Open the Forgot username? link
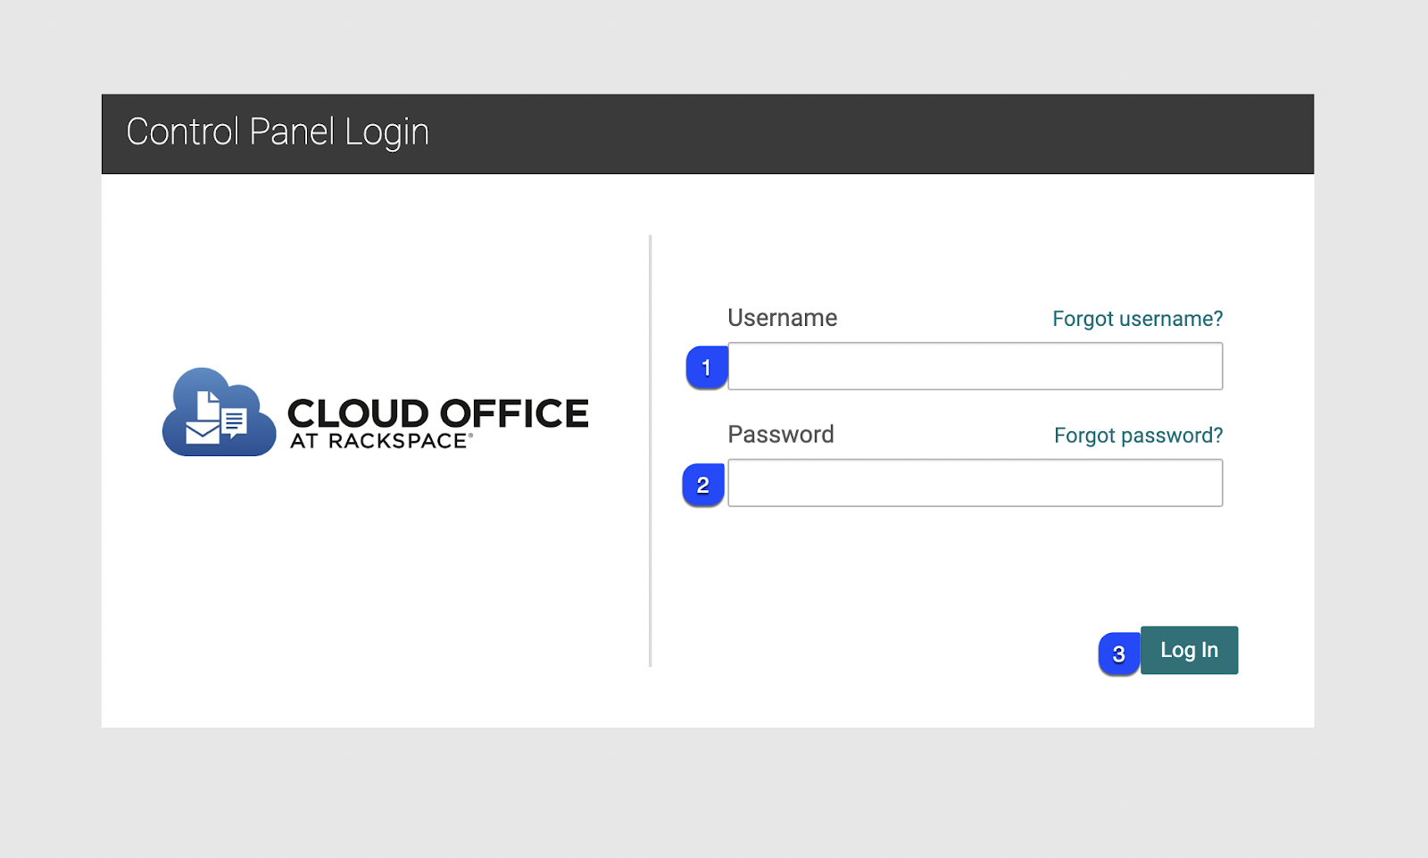 click(1137, 319)
